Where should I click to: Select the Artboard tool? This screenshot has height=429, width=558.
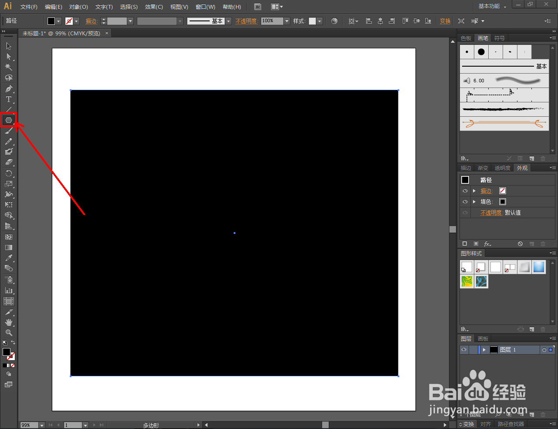pos(9,301)
